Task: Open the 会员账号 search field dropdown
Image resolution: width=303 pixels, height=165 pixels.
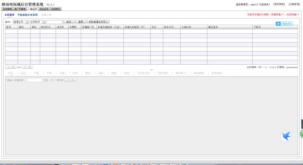Action: pyautogui.click(x=38, y=22)
